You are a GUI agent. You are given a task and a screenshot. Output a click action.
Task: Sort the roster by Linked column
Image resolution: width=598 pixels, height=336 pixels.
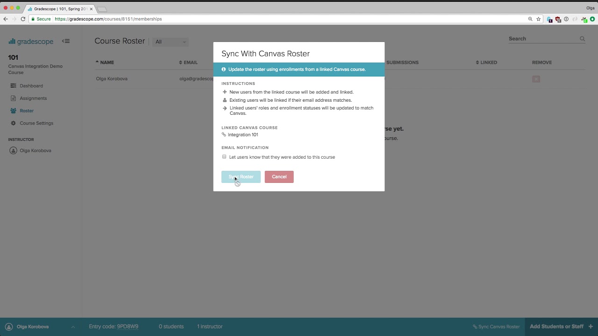pyautogui.click(x=486, y=63)
